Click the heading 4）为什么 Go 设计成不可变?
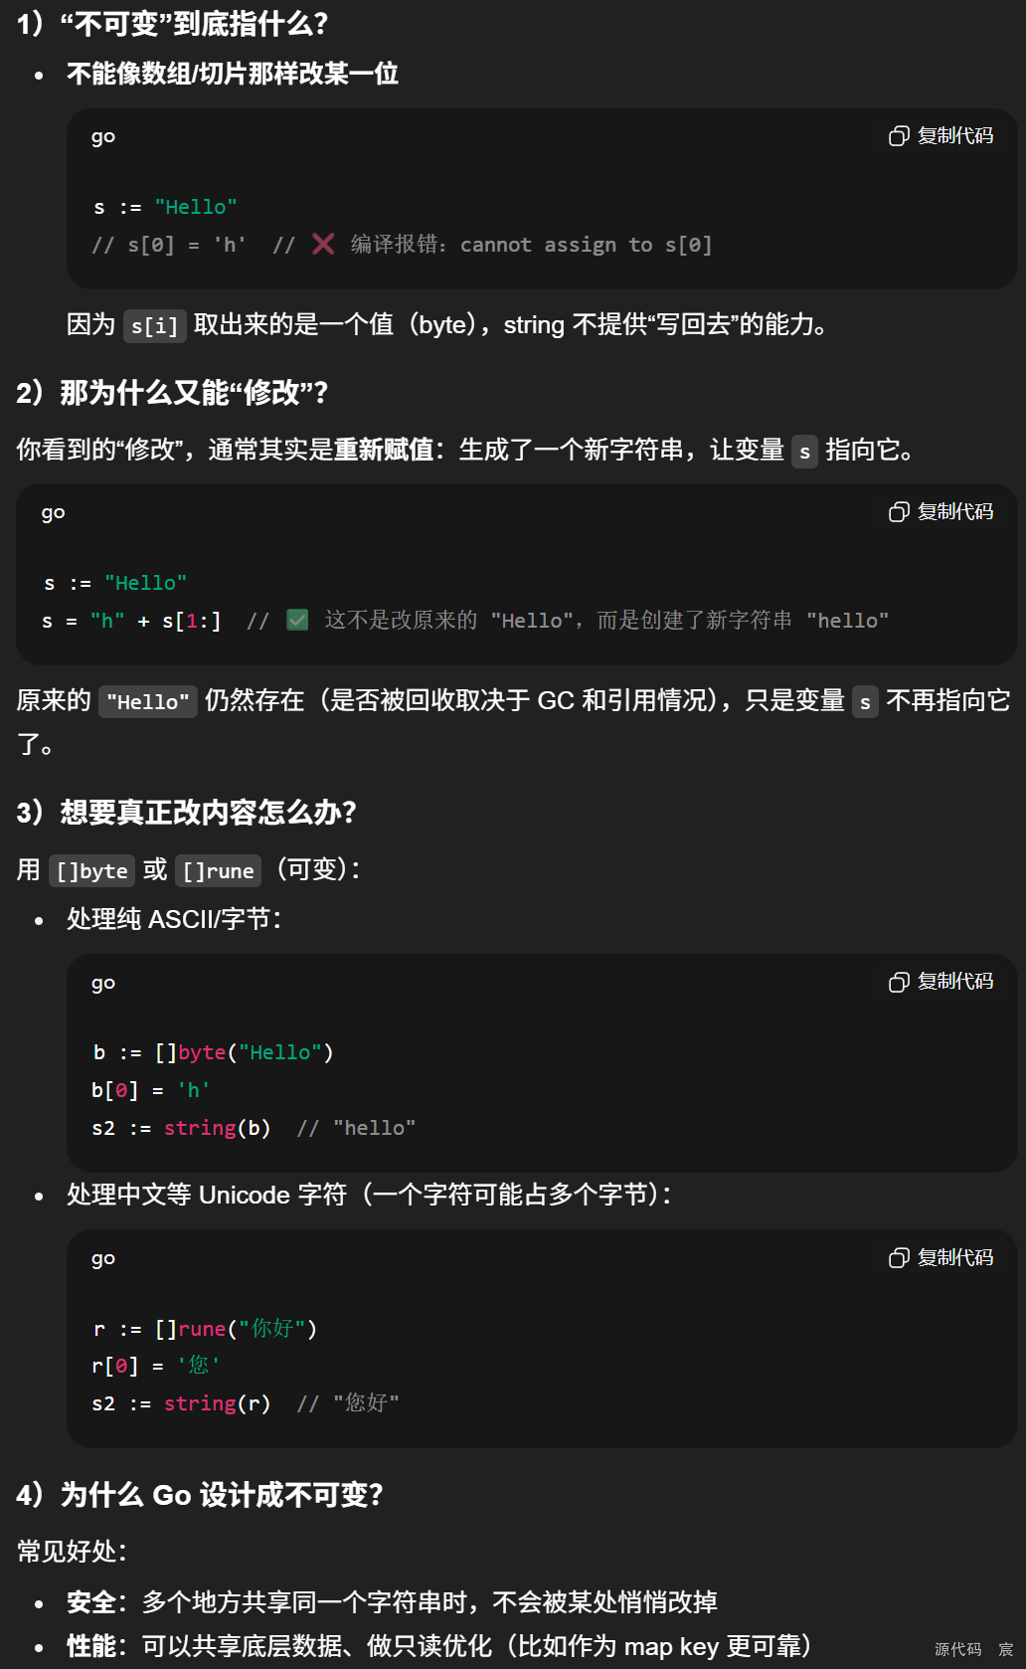 pyautogui.click(x=199, y=1495)
